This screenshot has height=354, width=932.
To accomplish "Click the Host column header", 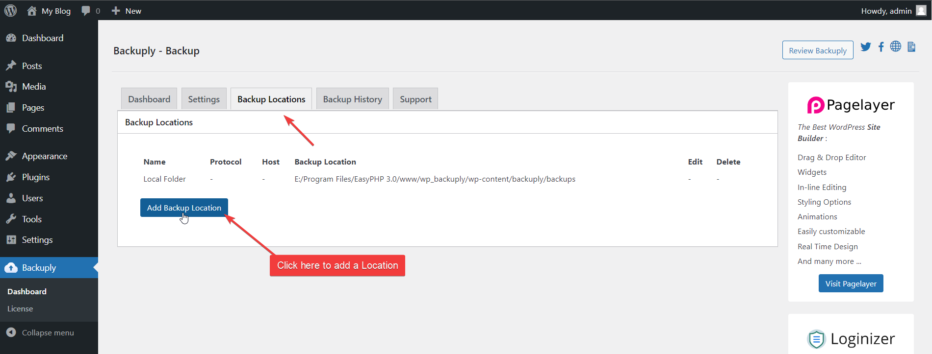I will click(x=271, y=162).
